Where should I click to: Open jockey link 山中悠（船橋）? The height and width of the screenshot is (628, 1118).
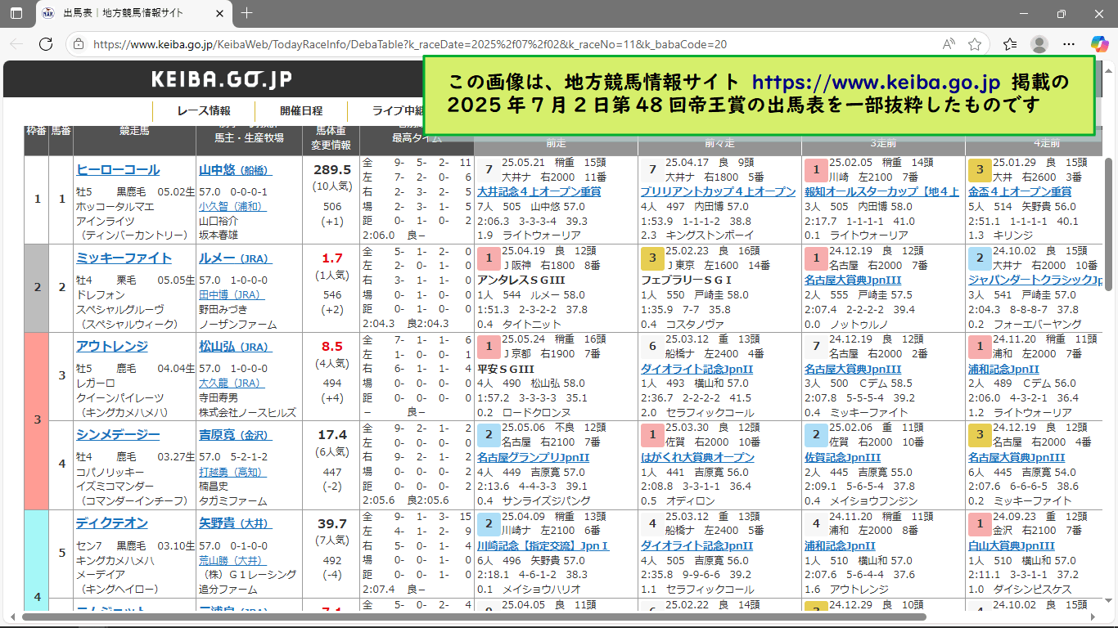tap(236, 170)
